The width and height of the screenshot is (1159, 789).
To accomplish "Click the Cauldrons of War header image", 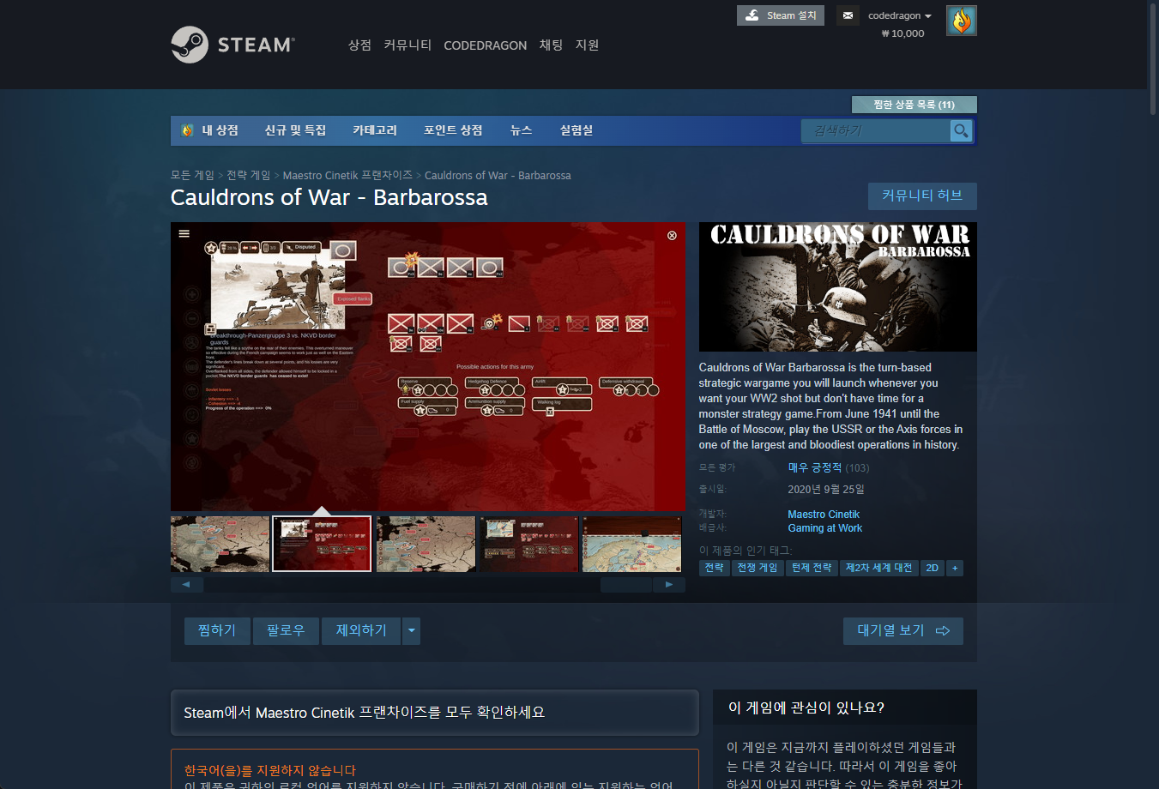I will coord(837,286).
